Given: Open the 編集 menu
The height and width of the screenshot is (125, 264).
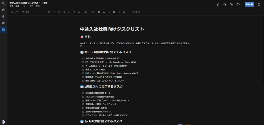Looking at the screenshot, I should pos(18,6).
